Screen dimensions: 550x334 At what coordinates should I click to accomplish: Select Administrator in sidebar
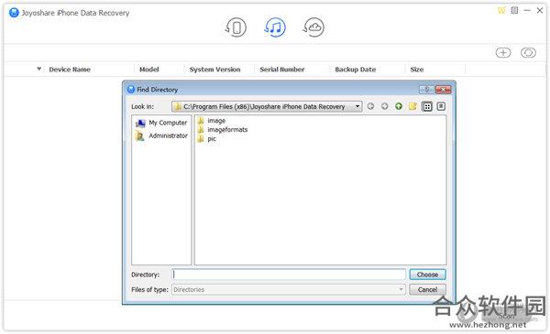tap(161, 135)
